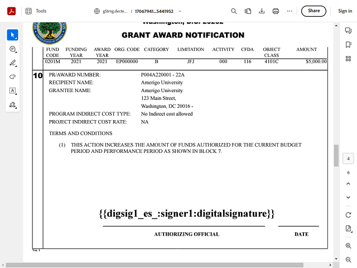Select recipient name Amerigo University
The width and height of the screenshot is (357, 268).
[162, 83]
